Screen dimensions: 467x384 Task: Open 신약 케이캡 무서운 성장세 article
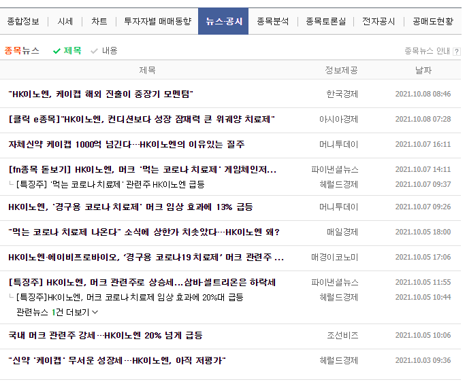click(x=117, y=360)
